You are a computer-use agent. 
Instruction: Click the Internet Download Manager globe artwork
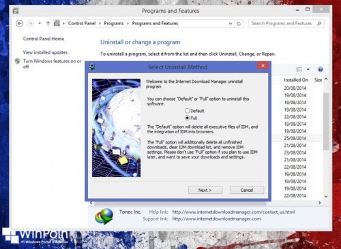(x=116, y=128)
